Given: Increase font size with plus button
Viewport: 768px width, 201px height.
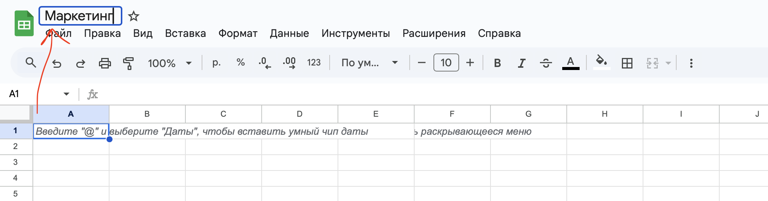Looking at the screenshot, I should pyautogui.click(x=470, y=63).
